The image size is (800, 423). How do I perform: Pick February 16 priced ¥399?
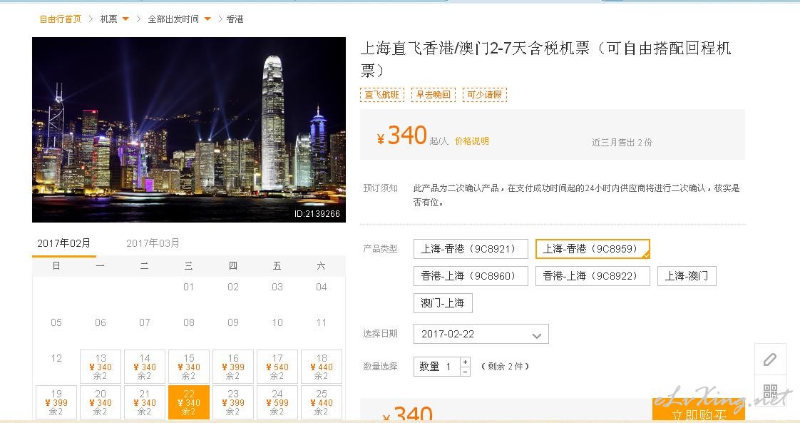233,367
